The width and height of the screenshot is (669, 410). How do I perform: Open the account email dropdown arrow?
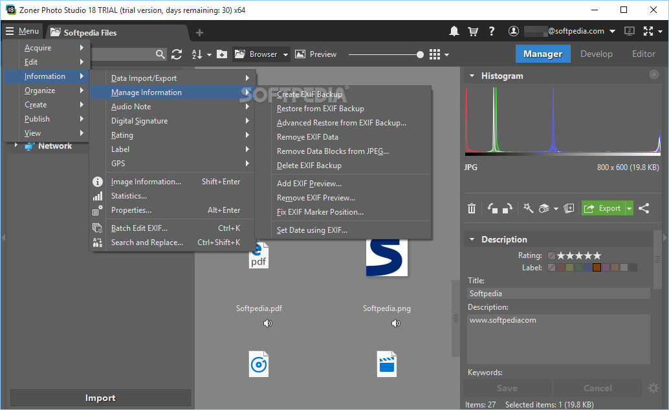coord(612,31)
